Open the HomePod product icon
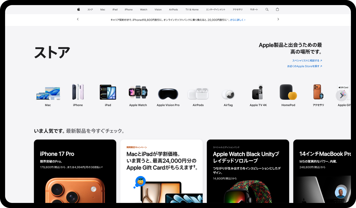The width and height of the screenshot is (356, 208). [x=288, y=92]
